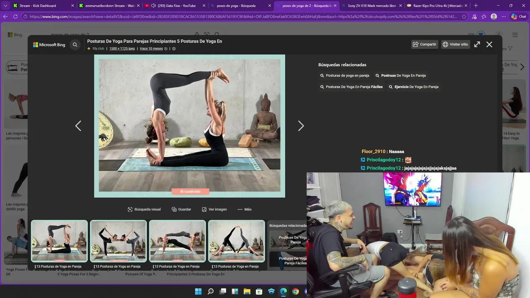Close the image detail viewer
Viewport: 530px width, 298px height.
[489, 44]
